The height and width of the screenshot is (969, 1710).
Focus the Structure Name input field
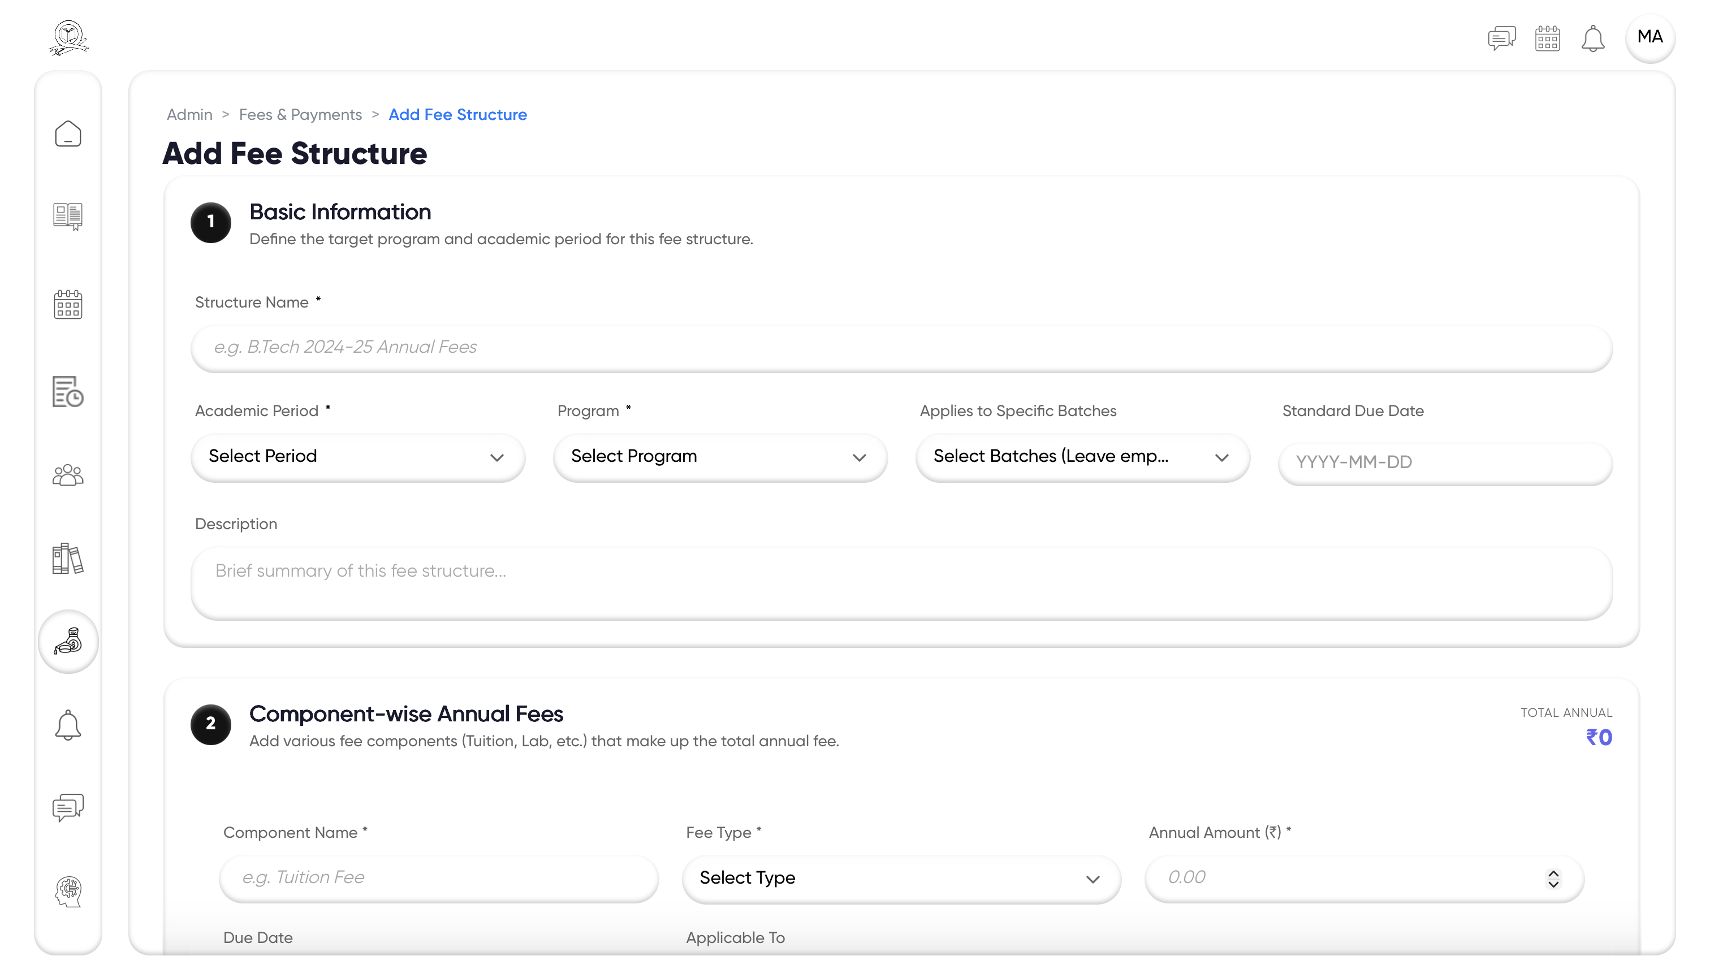point(901,347)
